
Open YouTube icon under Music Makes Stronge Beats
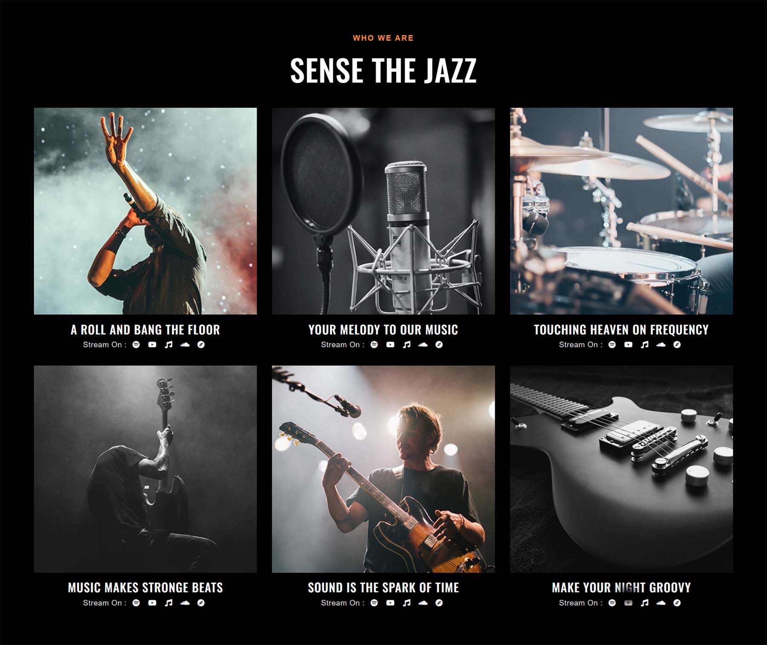152,603
